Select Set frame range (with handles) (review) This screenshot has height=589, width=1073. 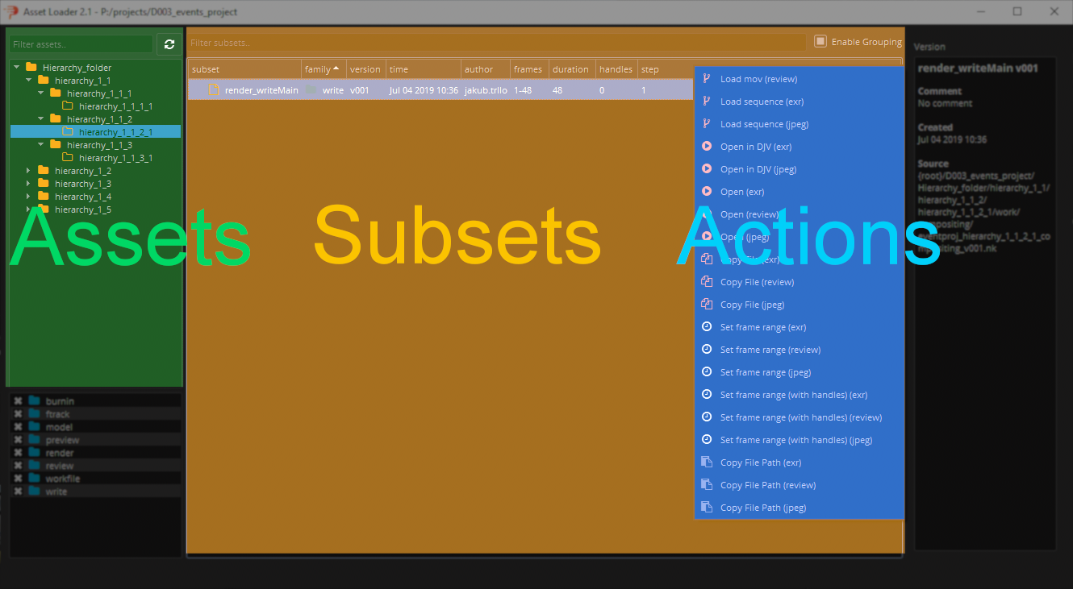(x=799, y=417)
